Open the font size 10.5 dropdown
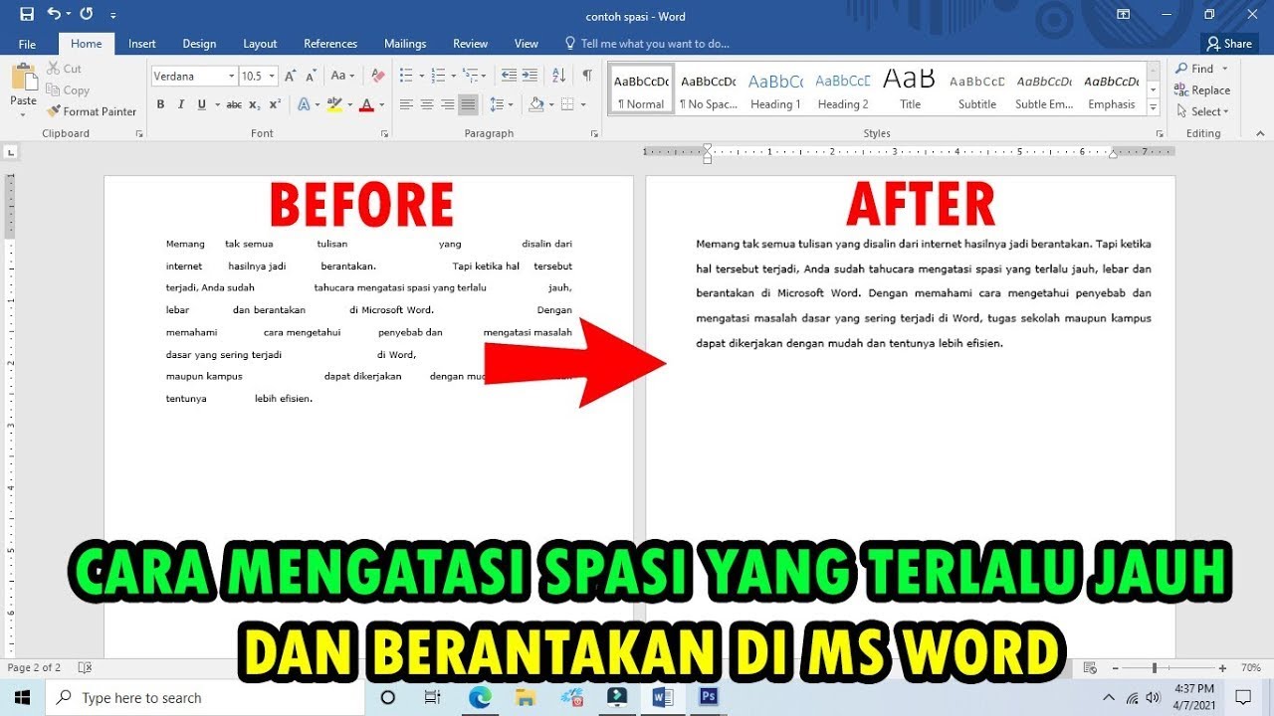1274x716 pixels. click(x=273, y=76)
